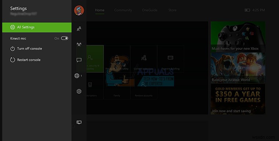This screenshot has width=279, height=141.
Task: Switch to the Community tab
Action: click(x=123, y=10)
